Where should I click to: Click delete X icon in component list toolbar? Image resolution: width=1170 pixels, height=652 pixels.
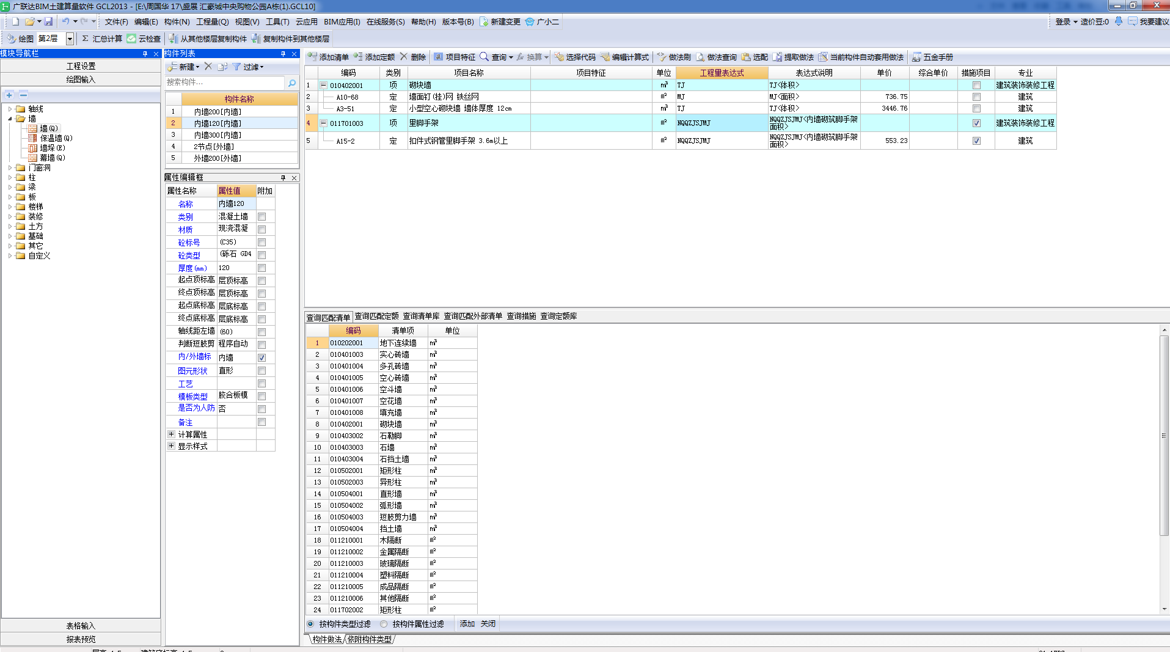pyautogui.click(x=208, y=66)
